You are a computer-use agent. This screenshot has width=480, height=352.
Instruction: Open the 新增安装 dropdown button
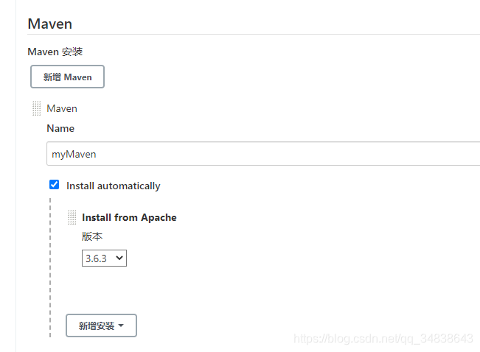click(101, 325)
